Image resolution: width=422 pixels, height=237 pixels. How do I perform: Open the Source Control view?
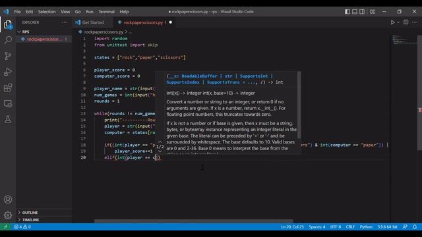[8, 56]
